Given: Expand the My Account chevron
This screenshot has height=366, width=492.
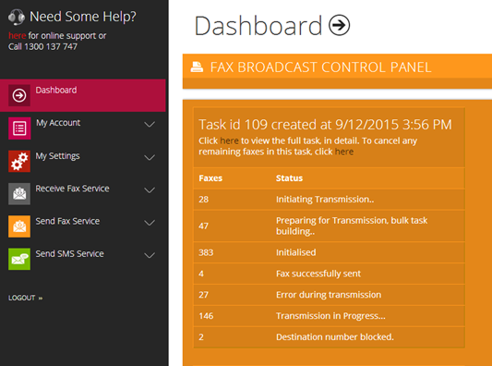Looking at the screenshot, I should tap(150, 125).
